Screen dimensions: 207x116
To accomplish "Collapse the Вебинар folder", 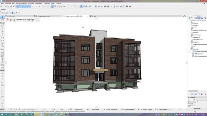I will [190, 49].
